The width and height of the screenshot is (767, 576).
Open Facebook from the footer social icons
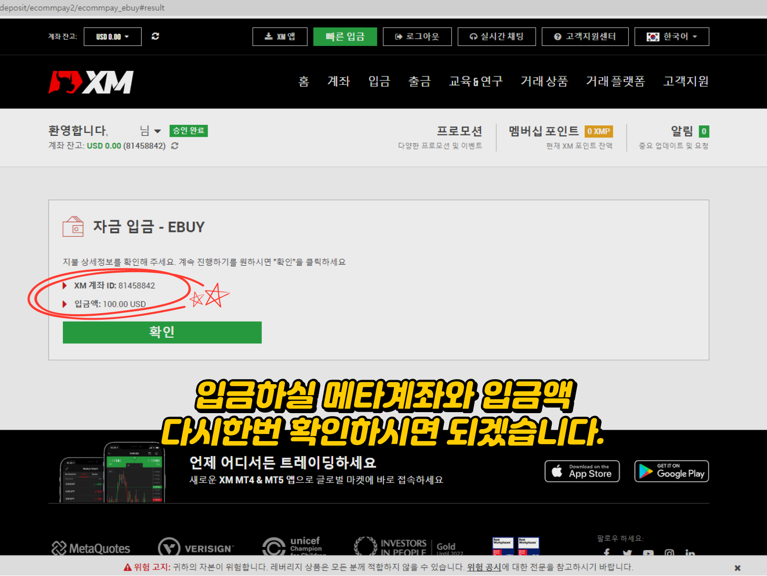tap(606, 553)
